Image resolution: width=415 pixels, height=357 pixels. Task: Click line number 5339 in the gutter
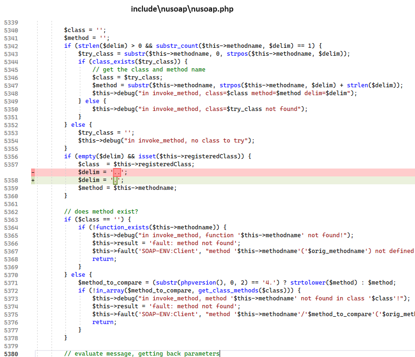[x=10, y=22]
